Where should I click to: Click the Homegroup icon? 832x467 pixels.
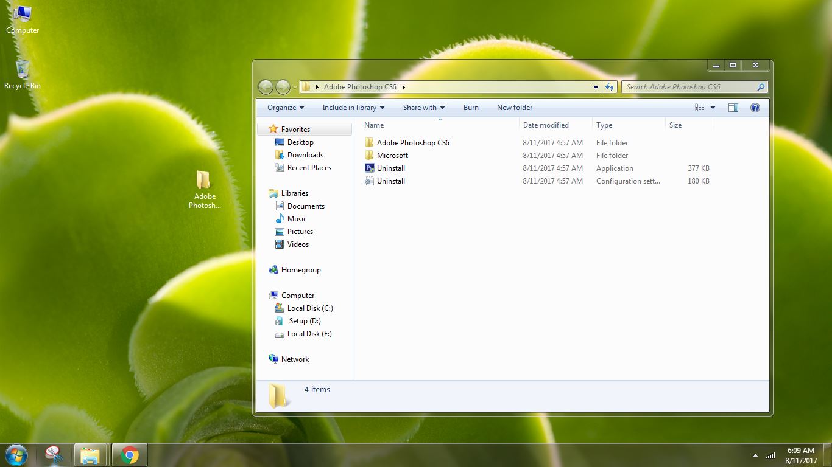273,270
